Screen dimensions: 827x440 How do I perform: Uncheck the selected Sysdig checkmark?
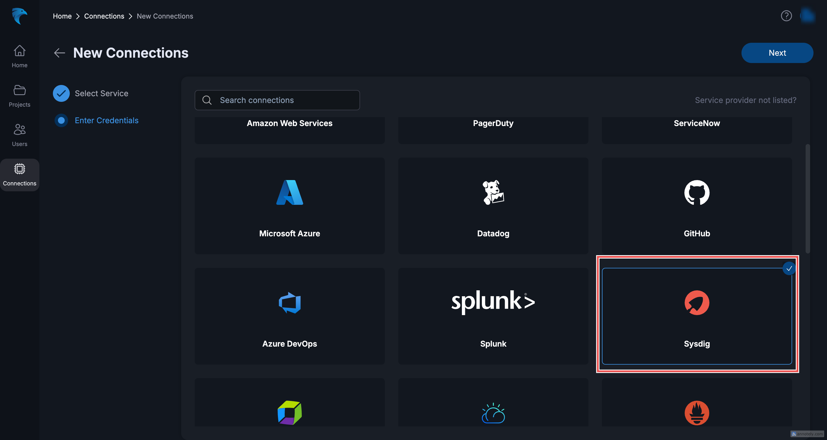coord(789,268)
